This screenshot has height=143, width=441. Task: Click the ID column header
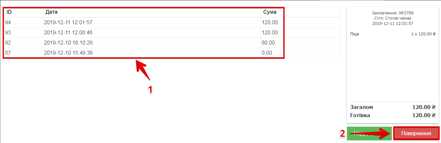(9, 12)
